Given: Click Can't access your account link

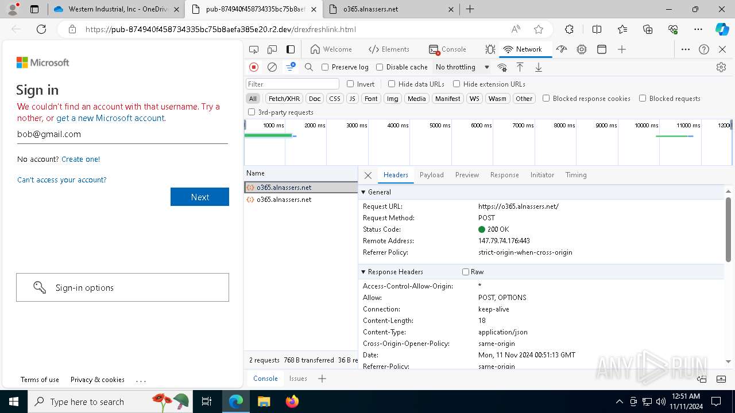Looking at the screenshot, I should 62,180.
